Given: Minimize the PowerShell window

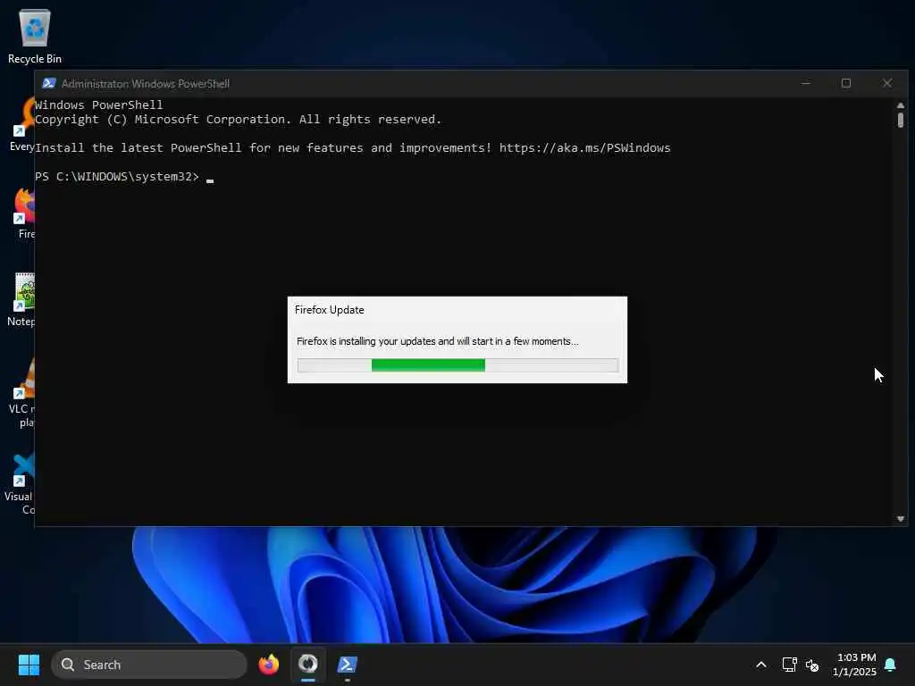Looking at the screenshot, I should point(805,83).
